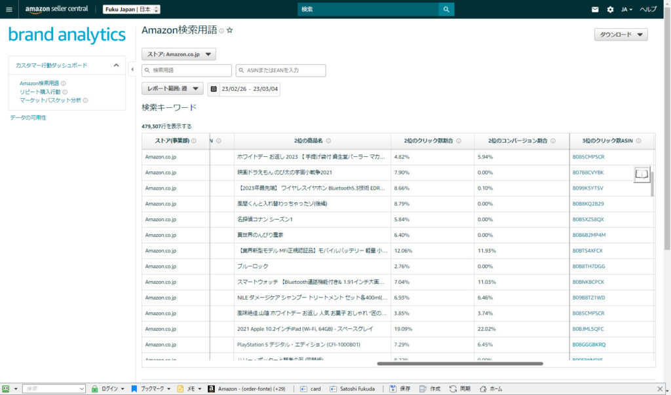The height and width of the screenshot is (395, 671).
Task: Open the hamburger navigation menu
Action: [x=9, y=9]
